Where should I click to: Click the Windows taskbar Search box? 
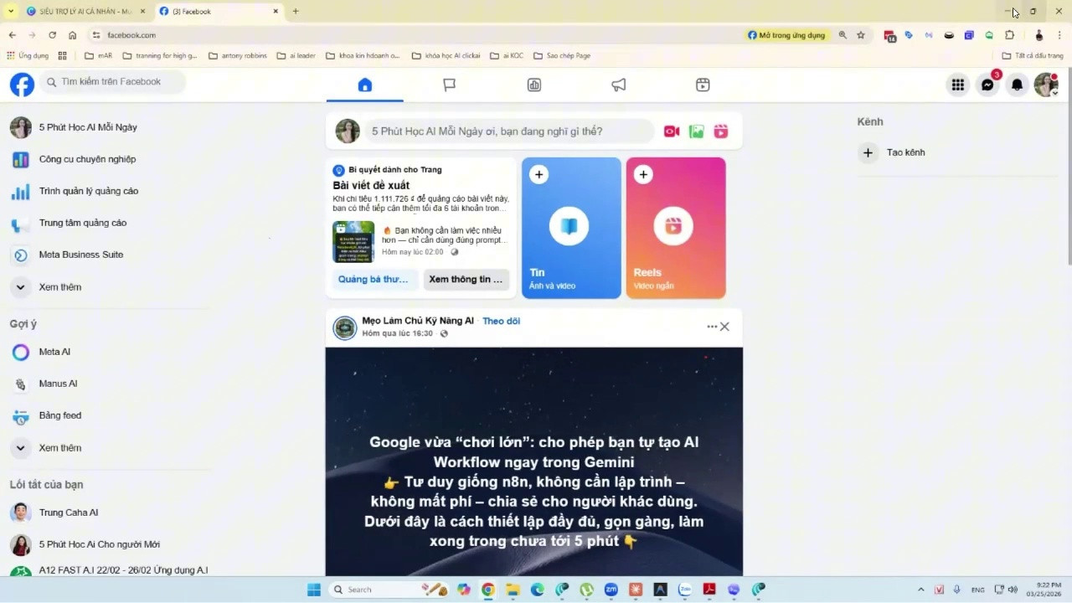[390, 590]
